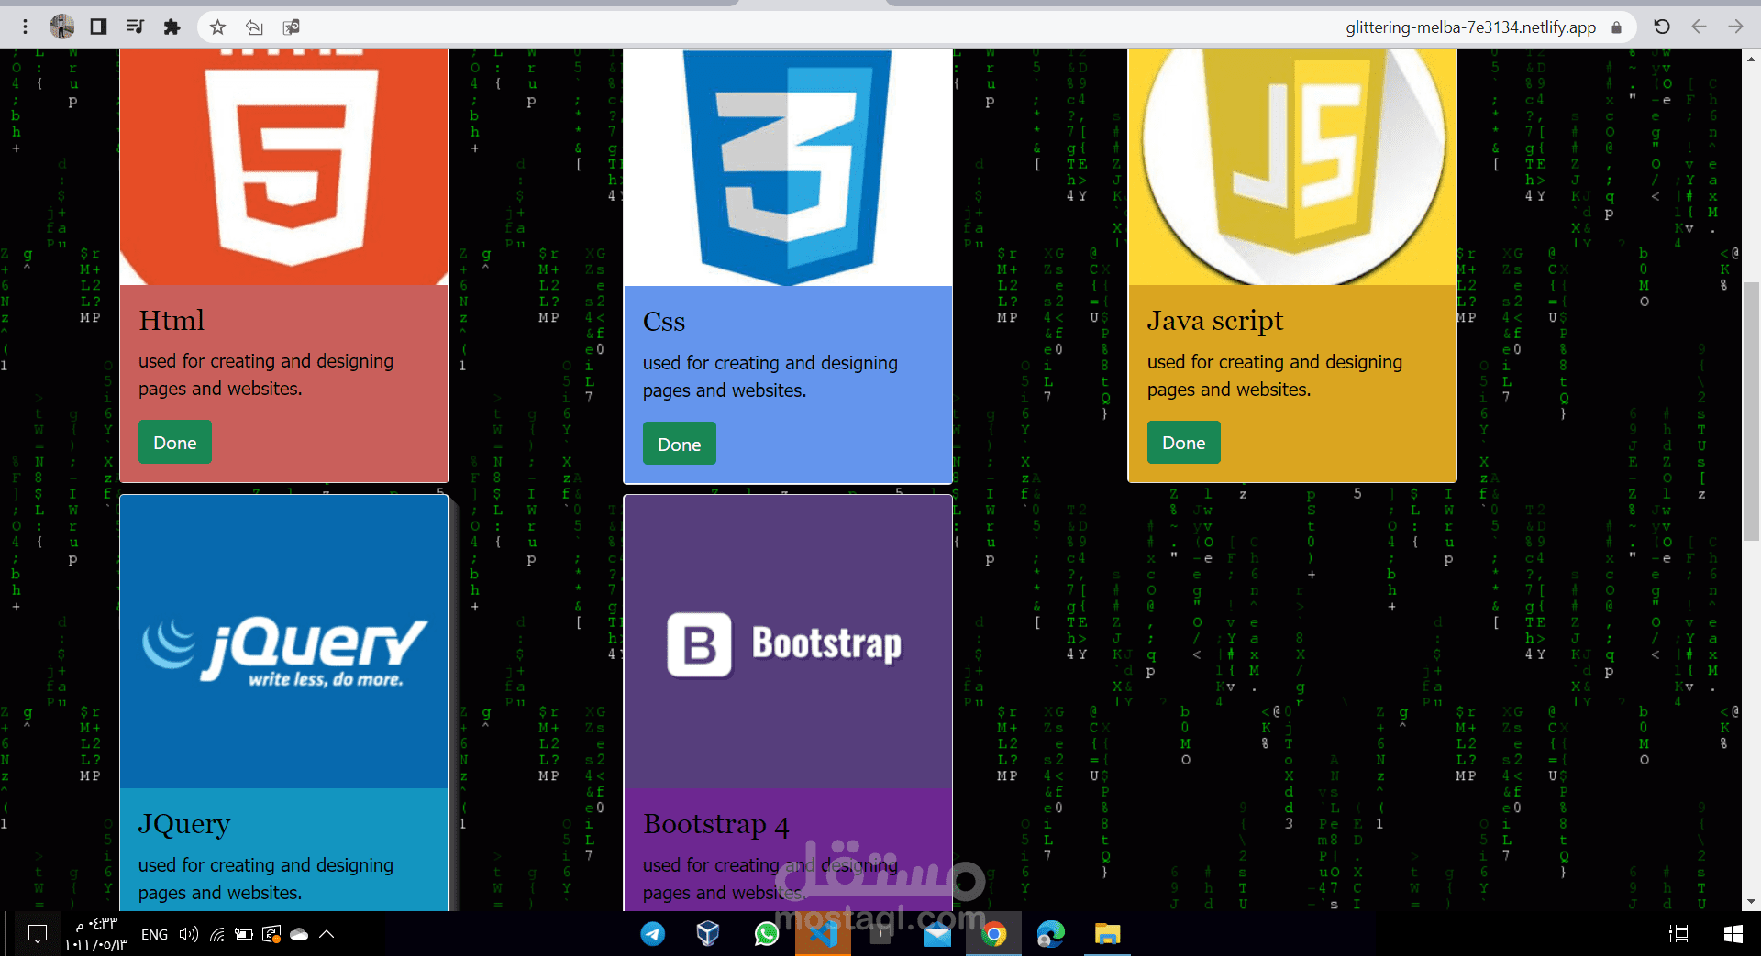Click the HTML5 logo image
1761x956 pixels.
tap(284, 167)
